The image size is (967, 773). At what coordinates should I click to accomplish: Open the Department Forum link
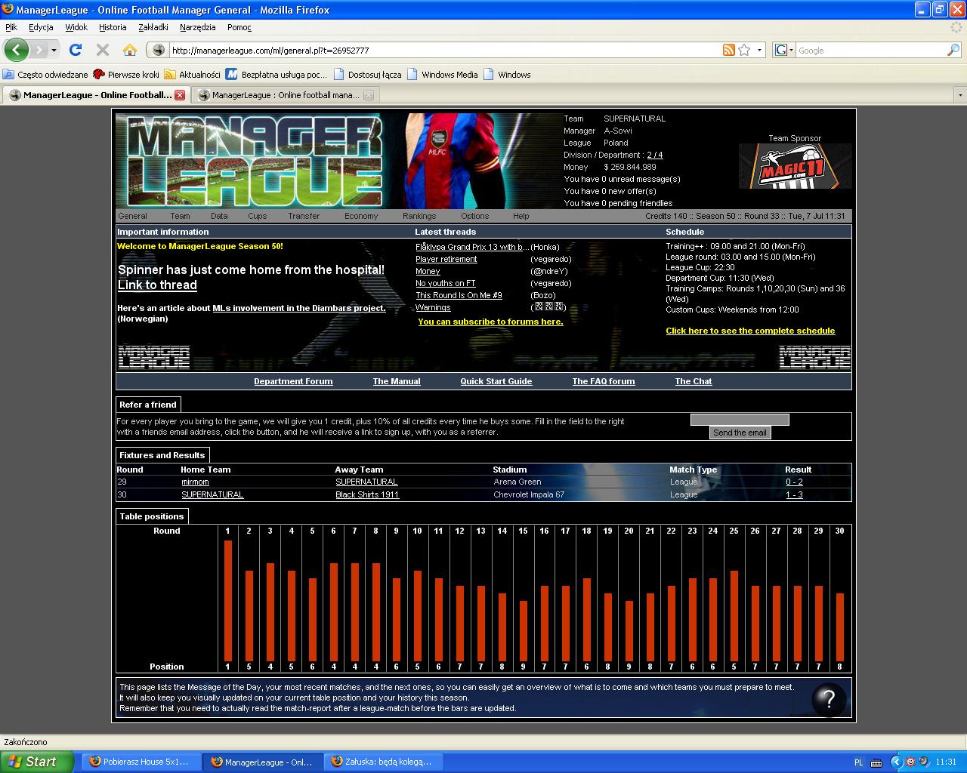click(x=293, y=381)
